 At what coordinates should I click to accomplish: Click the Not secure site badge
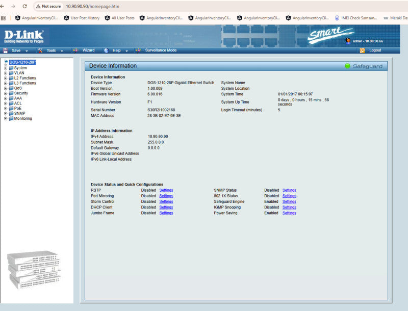[48, 6]
